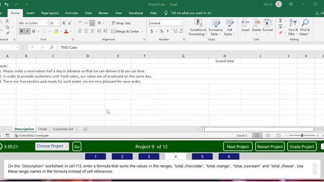Open the Borders button in Font group
The width and height of the screenshot is (324, 182).
click(45, 31)
